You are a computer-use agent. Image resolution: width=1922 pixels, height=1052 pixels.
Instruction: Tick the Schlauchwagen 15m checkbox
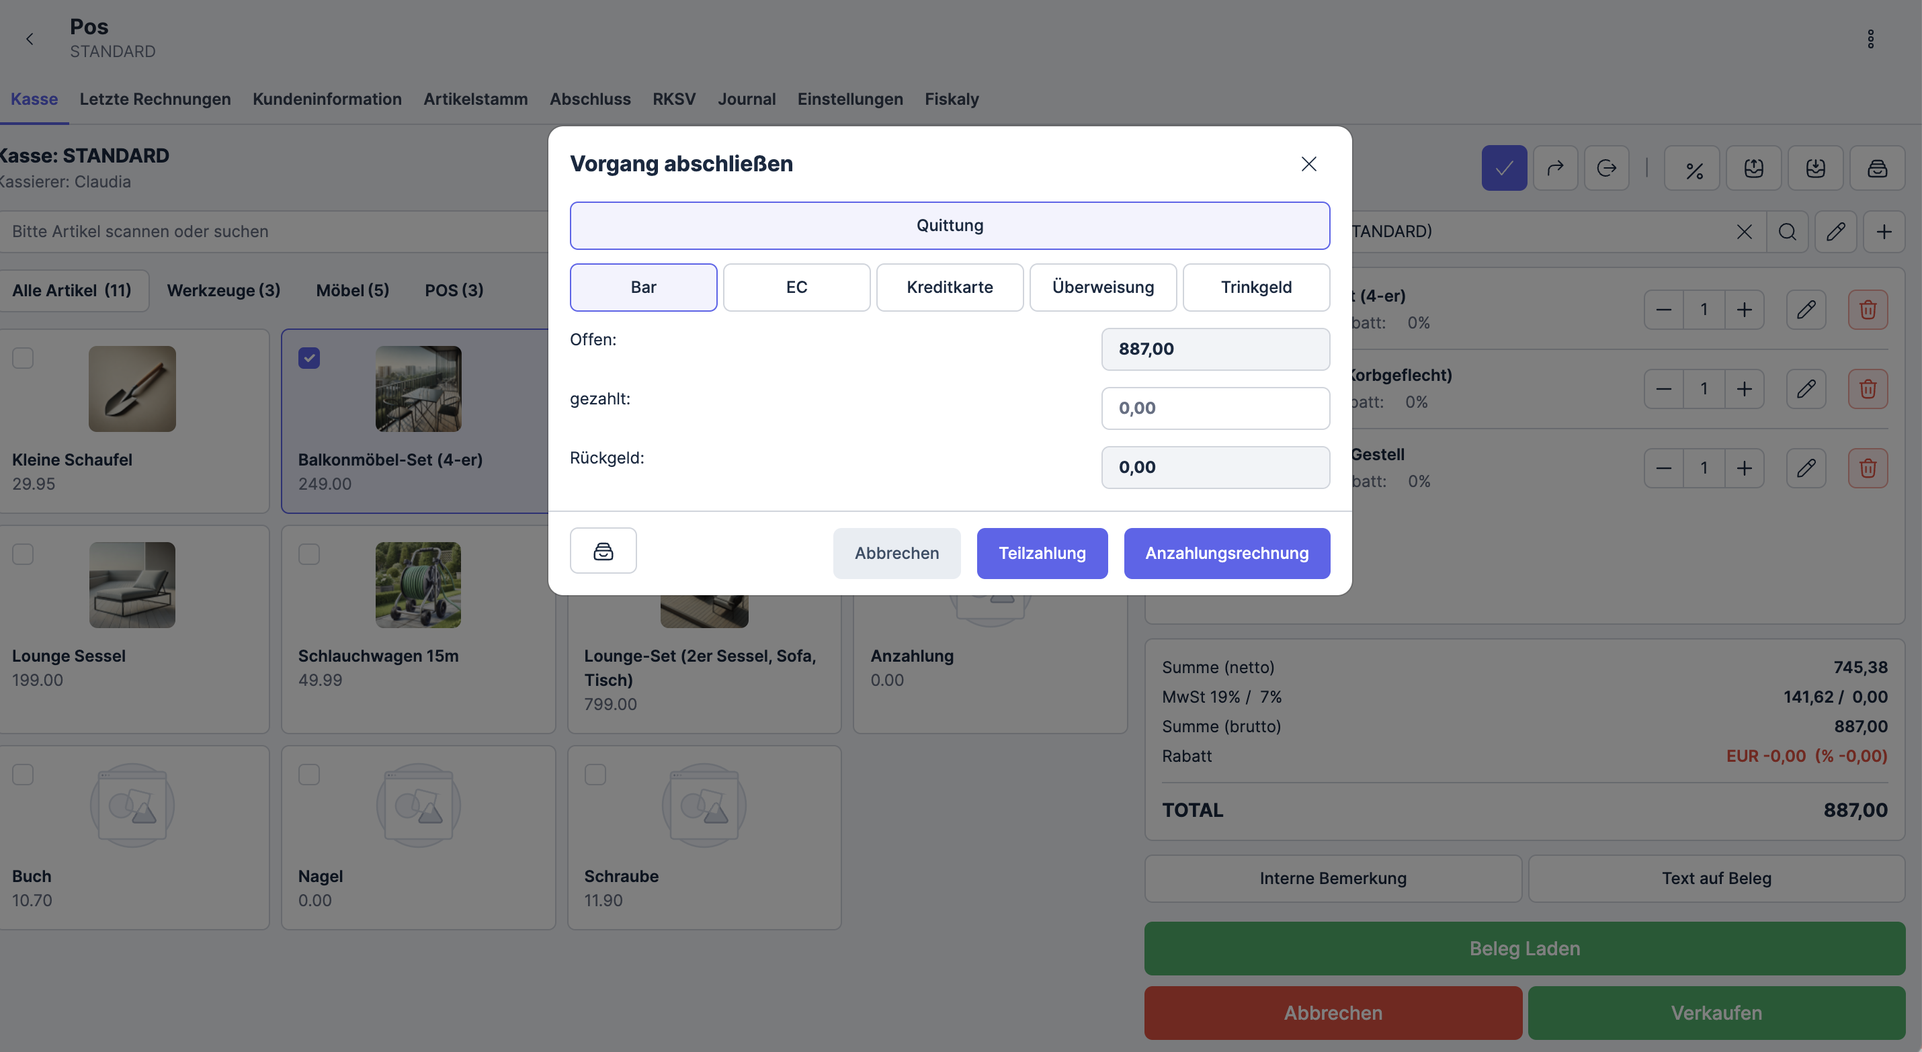[309, 554]
